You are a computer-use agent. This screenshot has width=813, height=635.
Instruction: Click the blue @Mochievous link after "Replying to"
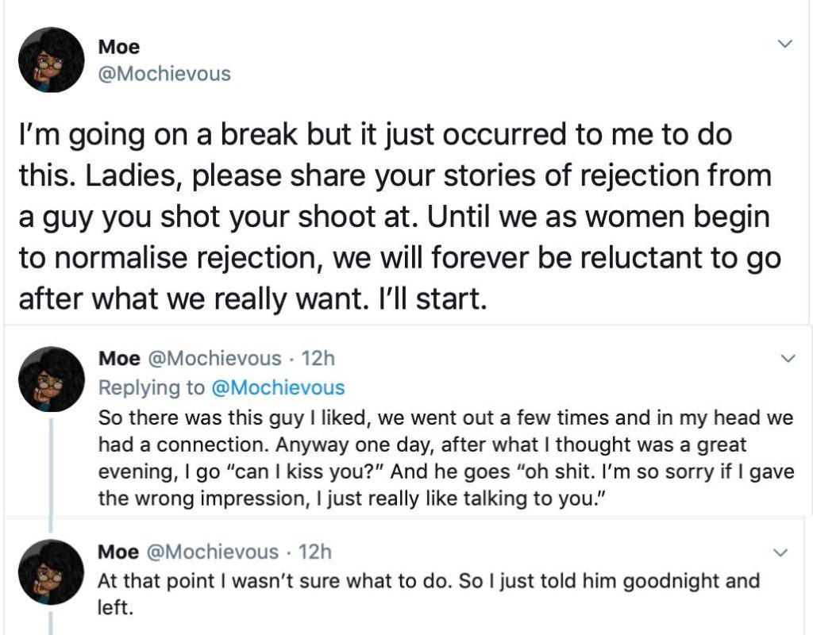pyautogui.click(x=277, y=387)
